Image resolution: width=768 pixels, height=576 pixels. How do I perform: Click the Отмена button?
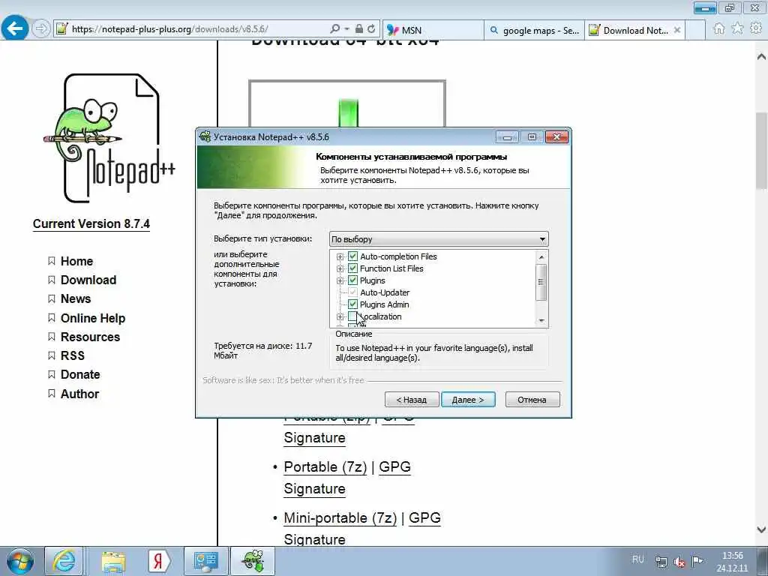click(x=532, y=400)
